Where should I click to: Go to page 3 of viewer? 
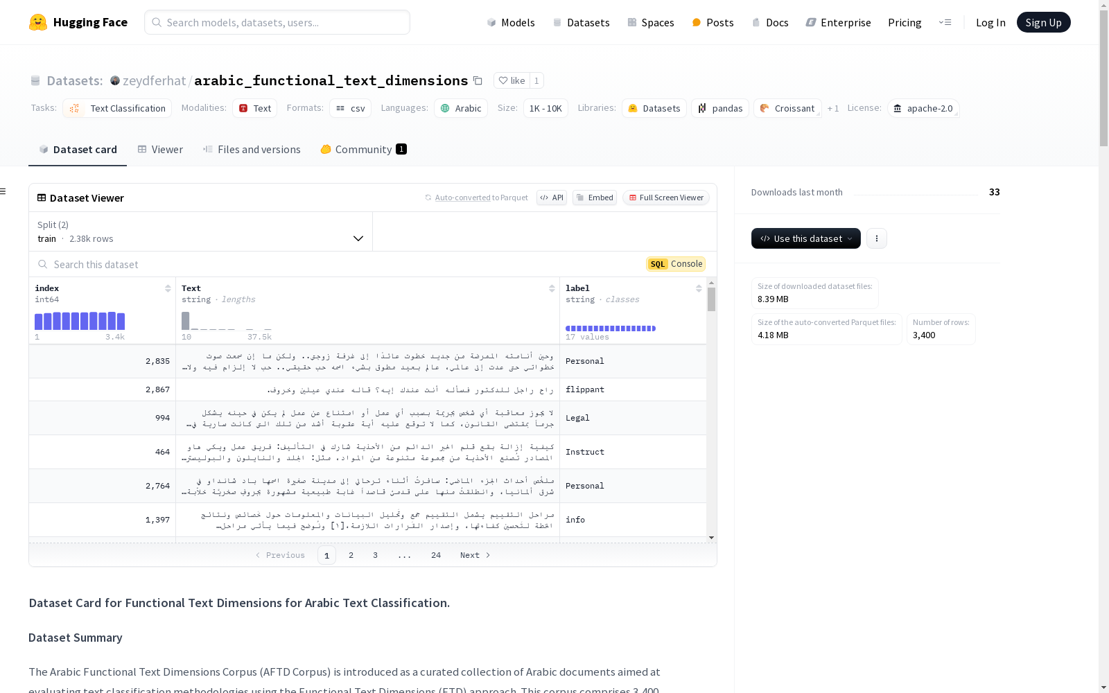click(x=376, y=555)
